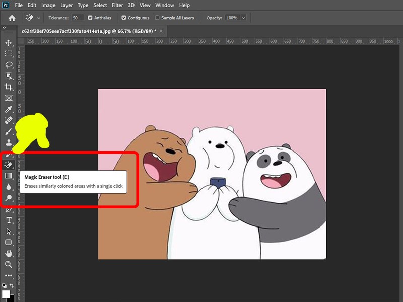Uncheck the Contiguous option
The width and height of the screenshot is (403, 302).
click(124, 18)
